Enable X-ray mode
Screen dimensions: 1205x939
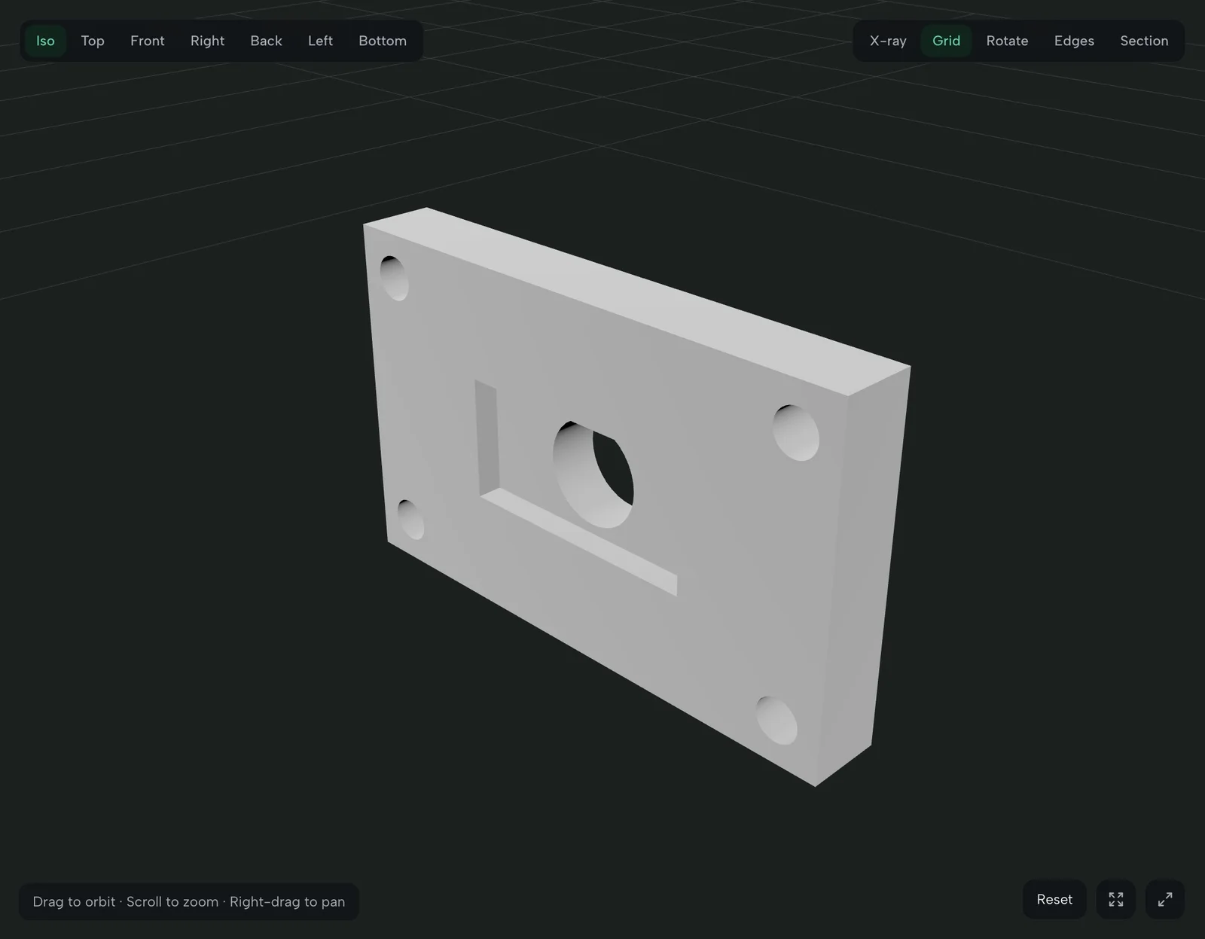click(x=888, y=41)
